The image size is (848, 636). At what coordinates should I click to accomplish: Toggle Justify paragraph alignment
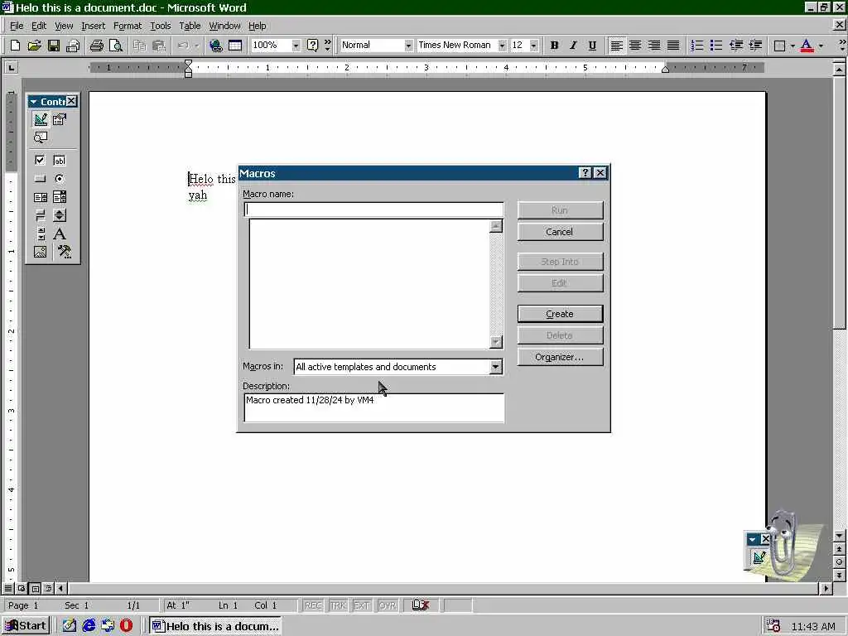coord(673,46)
